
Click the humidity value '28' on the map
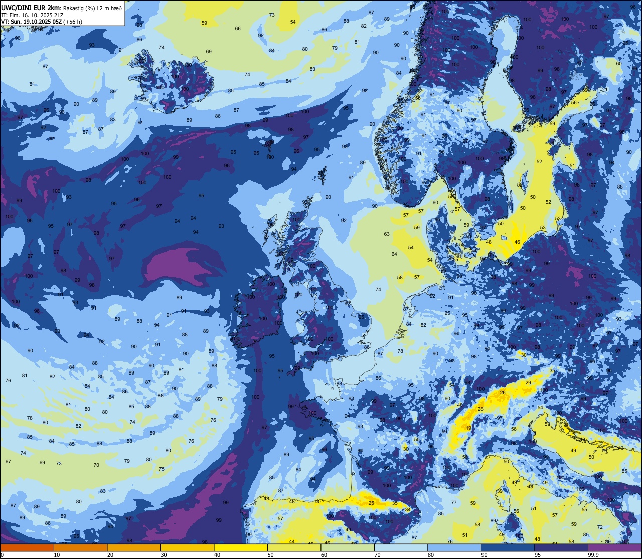[480, 409]
